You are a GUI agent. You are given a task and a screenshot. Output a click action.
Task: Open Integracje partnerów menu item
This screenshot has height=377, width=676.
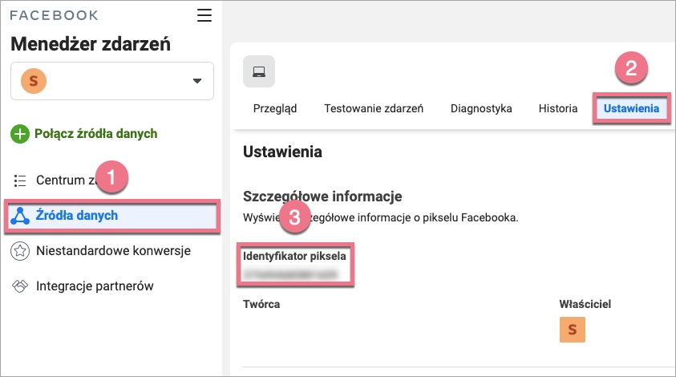[95, 286]
